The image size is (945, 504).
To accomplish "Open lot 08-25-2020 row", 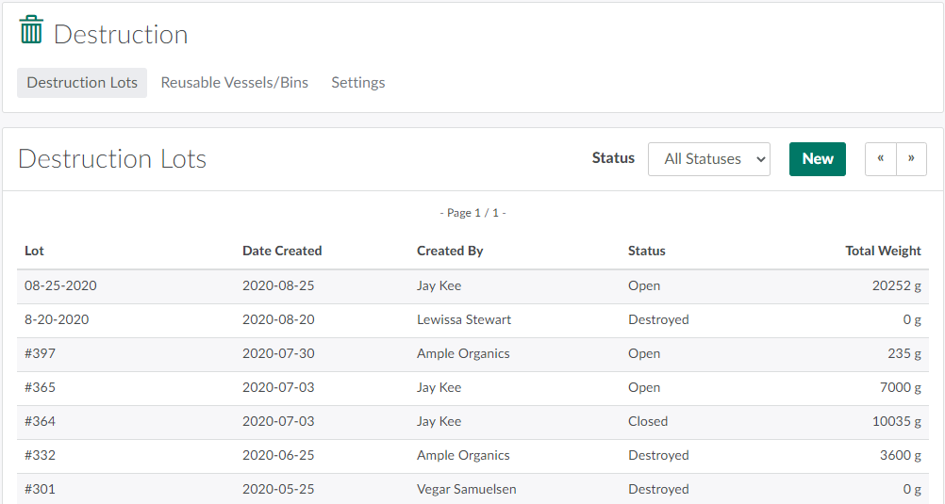I will tap(60, 285).
